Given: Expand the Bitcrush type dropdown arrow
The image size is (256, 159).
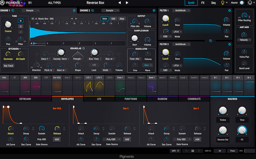Looking at the screenshot, I should point(20,49).
